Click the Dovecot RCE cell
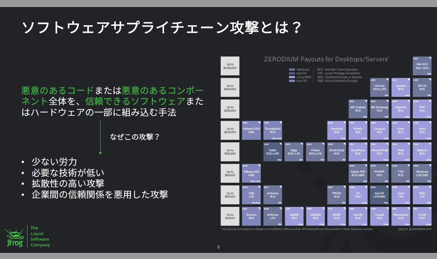The width and height of the screenshot is (437, 259). 379,130
